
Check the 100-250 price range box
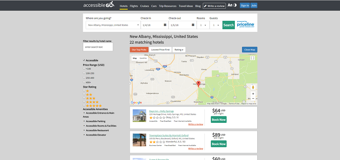84,73
